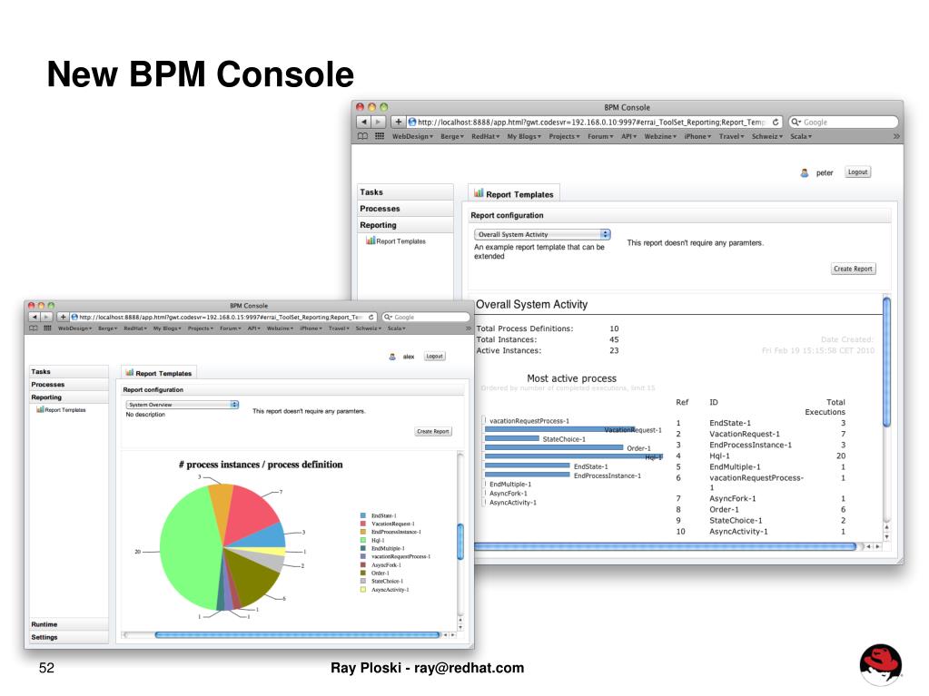Click the EndState-1 legend color swatch
Viewport: 929px width, 696px height.
363,515
